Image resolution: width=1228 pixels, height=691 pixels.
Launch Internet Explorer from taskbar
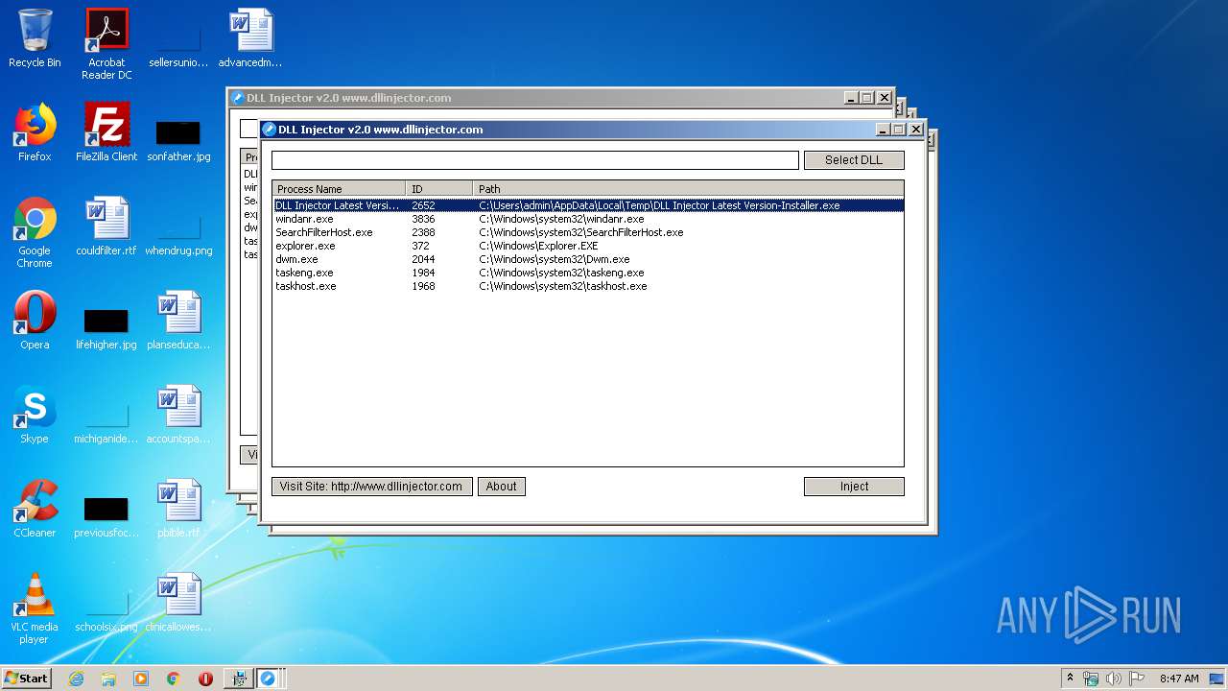coord(76,679)
